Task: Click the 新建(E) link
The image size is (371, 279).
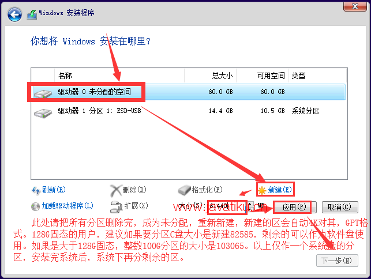Action: tap(280, 190)
